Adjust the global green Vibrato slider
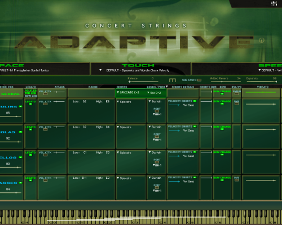Screen dimensions: 282x225 tap(261, 92)
